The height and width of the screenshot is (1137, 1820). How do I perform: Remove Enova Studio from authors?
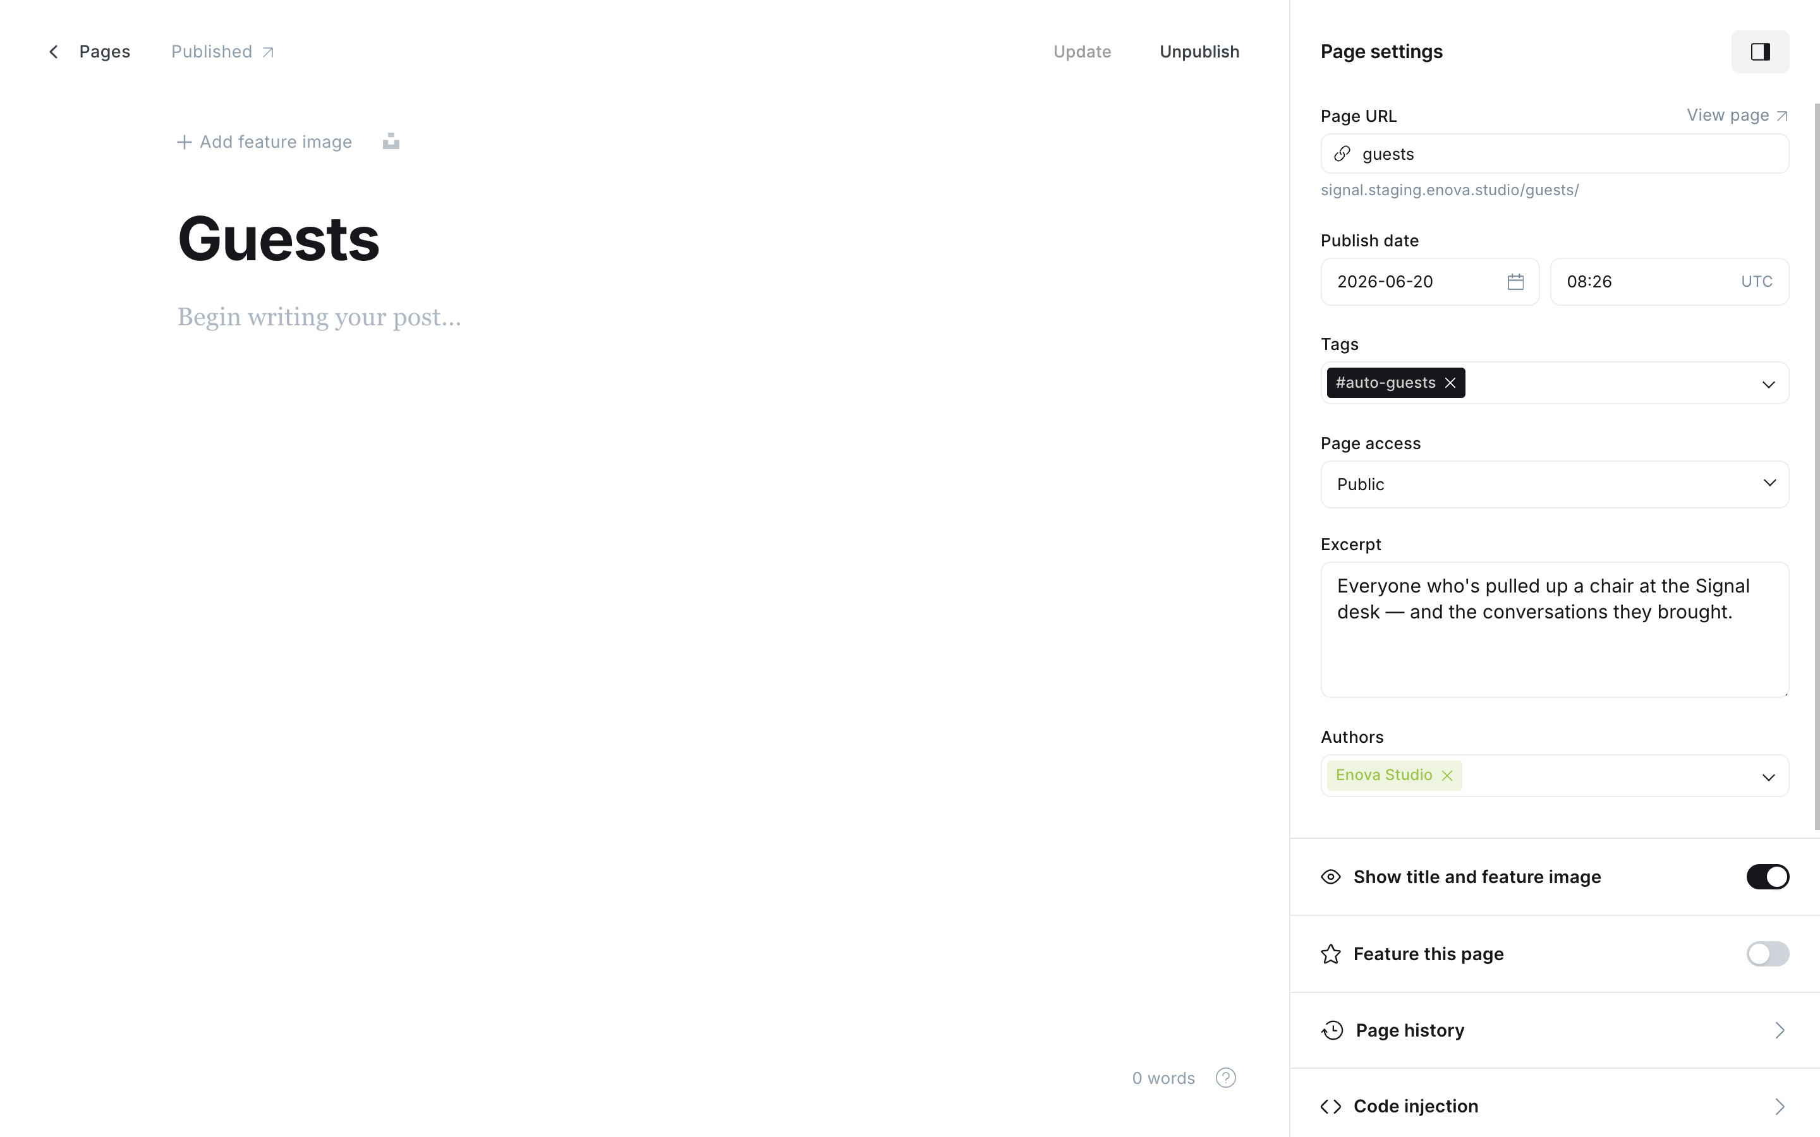click(x=1447, y=775)
